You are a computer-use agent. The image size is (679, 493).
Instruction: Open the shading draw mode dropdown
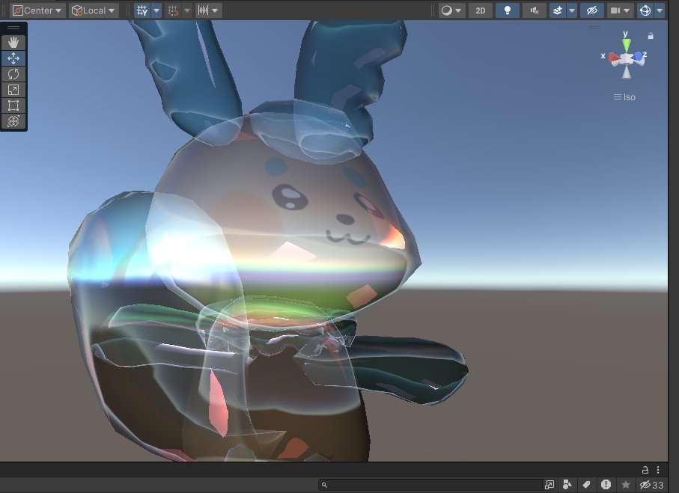tap(451, 10)
